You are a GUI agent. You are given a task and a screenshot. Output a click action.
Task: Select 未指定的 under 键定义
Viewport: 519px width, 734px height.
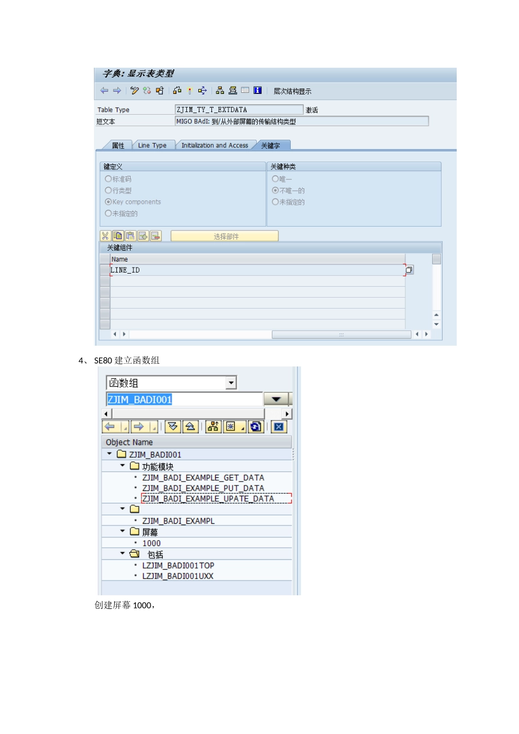coord(108,213)
